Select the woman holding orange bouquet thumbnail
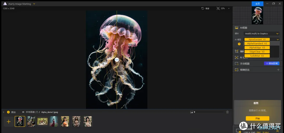284x133 pixels. [x=65, y=121]
